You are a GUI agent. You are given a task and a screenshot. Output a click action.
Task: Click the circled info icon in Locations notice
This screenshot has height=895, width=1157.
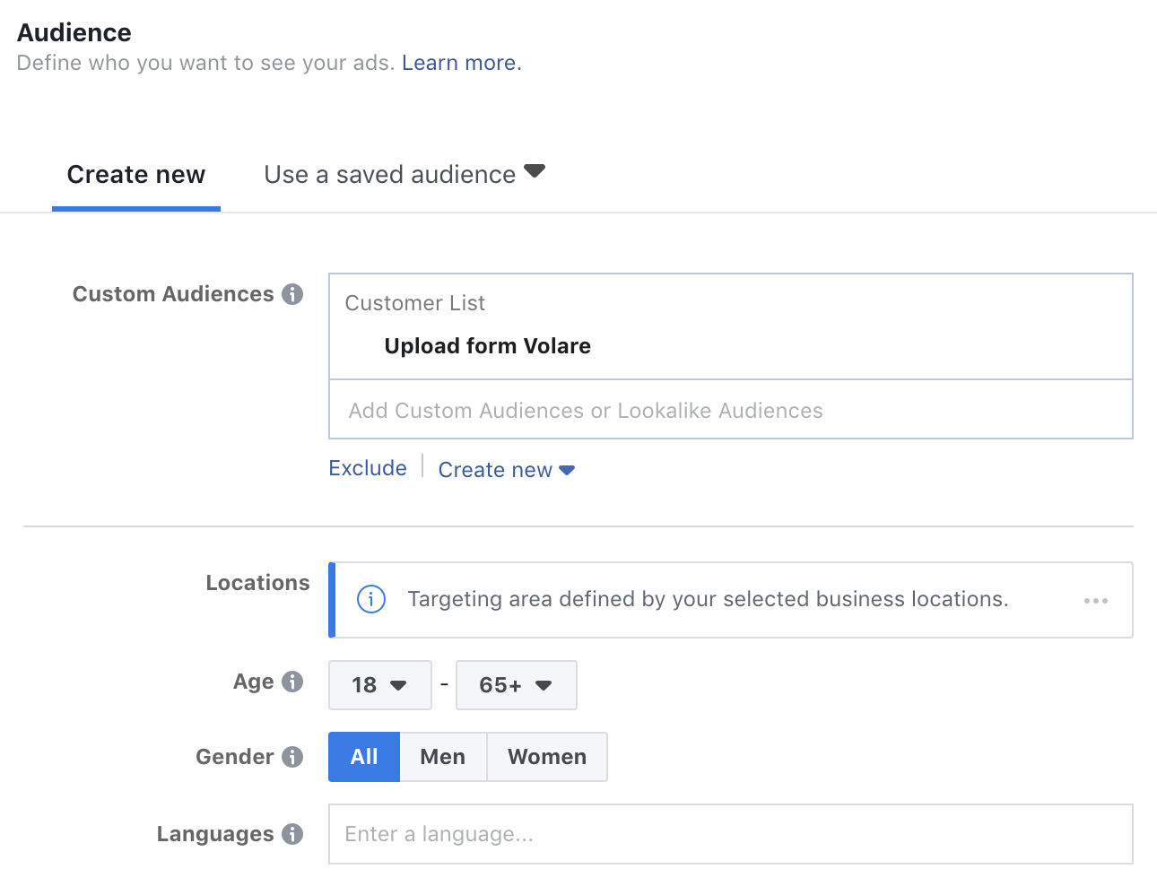[371, 599]
